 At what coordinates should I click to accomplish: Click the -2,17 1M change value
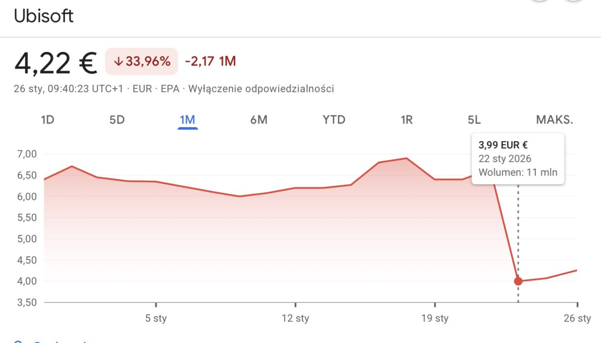click(210, 62)
